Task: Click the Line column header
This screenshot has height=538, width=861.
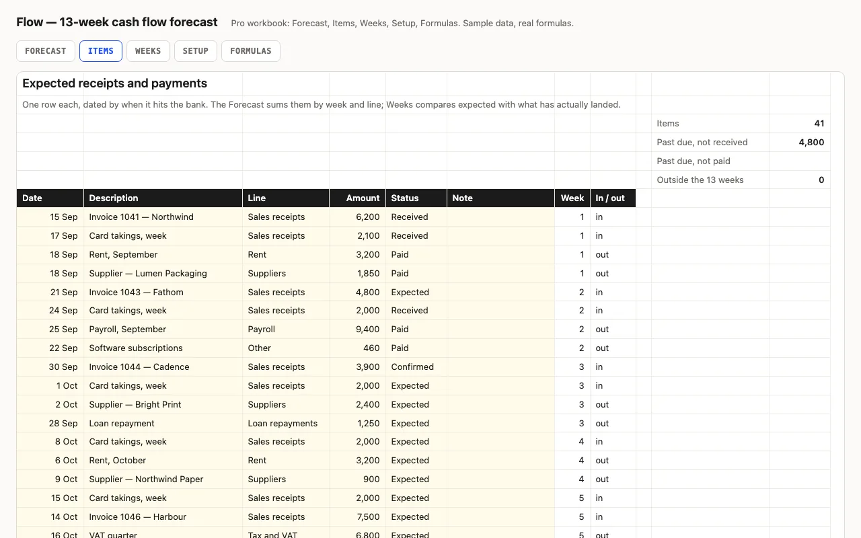Action: point(286,198)
